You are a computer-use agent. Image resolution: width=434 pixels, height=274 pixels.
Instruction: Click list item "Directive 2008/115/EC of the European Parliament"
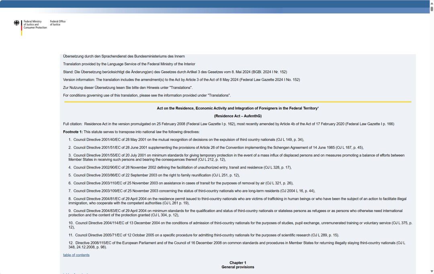pos(237,245)
